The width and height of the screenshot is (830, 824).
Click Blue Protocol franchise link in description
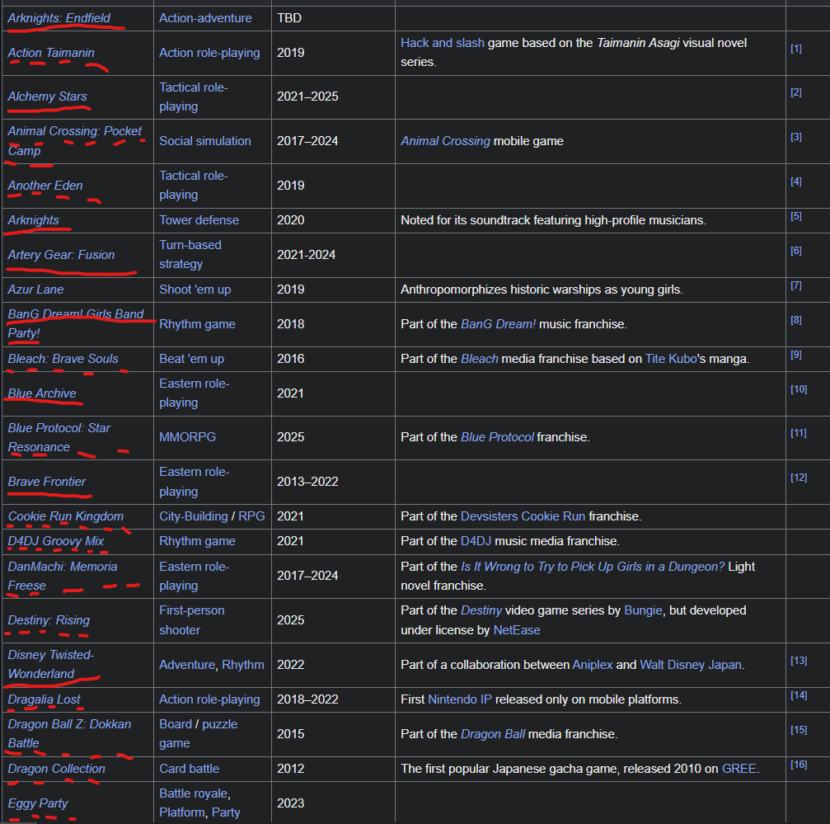pyautogui.click(x=497, y=437)
